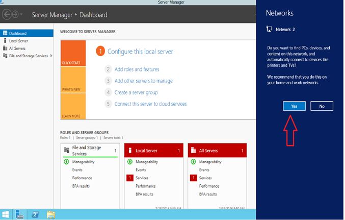Click the forward navigation arrow
The image size is (345, 220).
pos(15,15)
